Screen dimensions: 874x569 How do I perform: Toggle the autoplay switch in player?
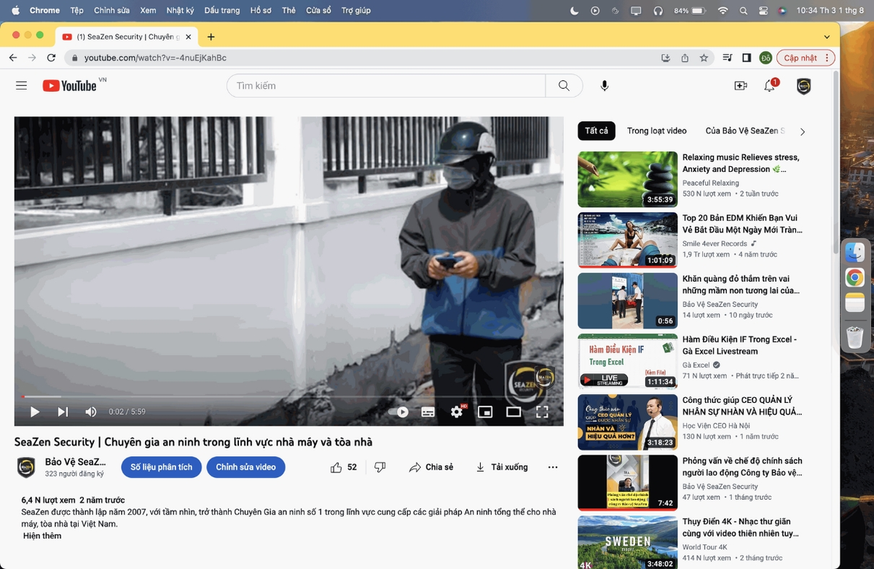click(398, 412)
